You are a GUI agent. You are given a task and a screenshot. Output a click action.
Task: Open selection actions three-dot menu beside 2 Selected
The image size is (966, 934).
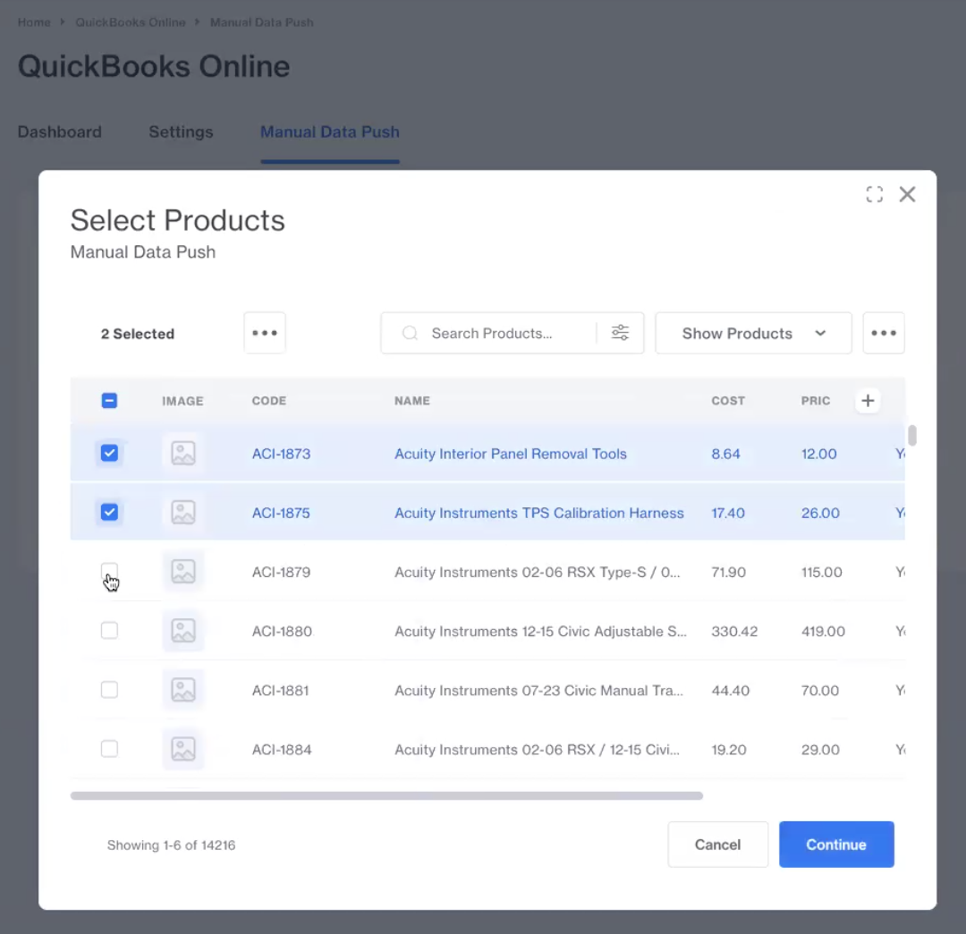point(265,334)
